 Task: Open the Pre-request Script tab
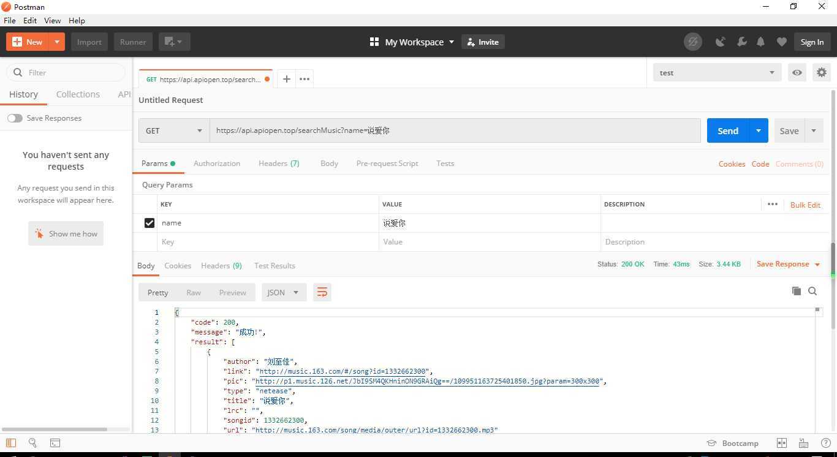pos(387,164)
